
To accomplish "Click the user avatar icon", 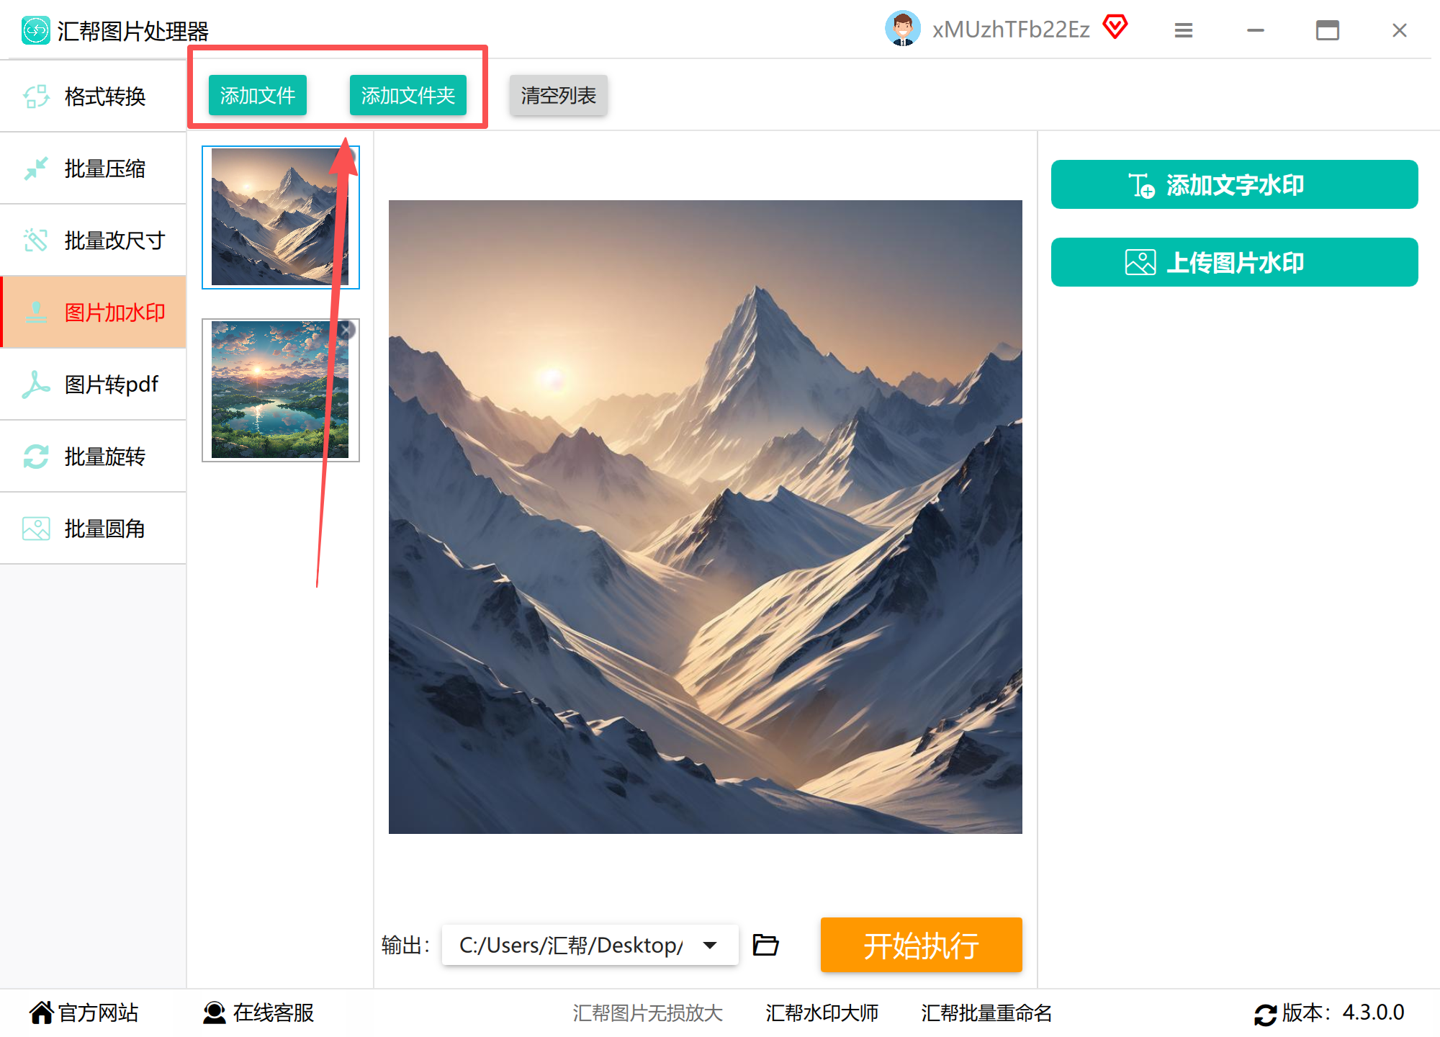I will click(902, 29).
